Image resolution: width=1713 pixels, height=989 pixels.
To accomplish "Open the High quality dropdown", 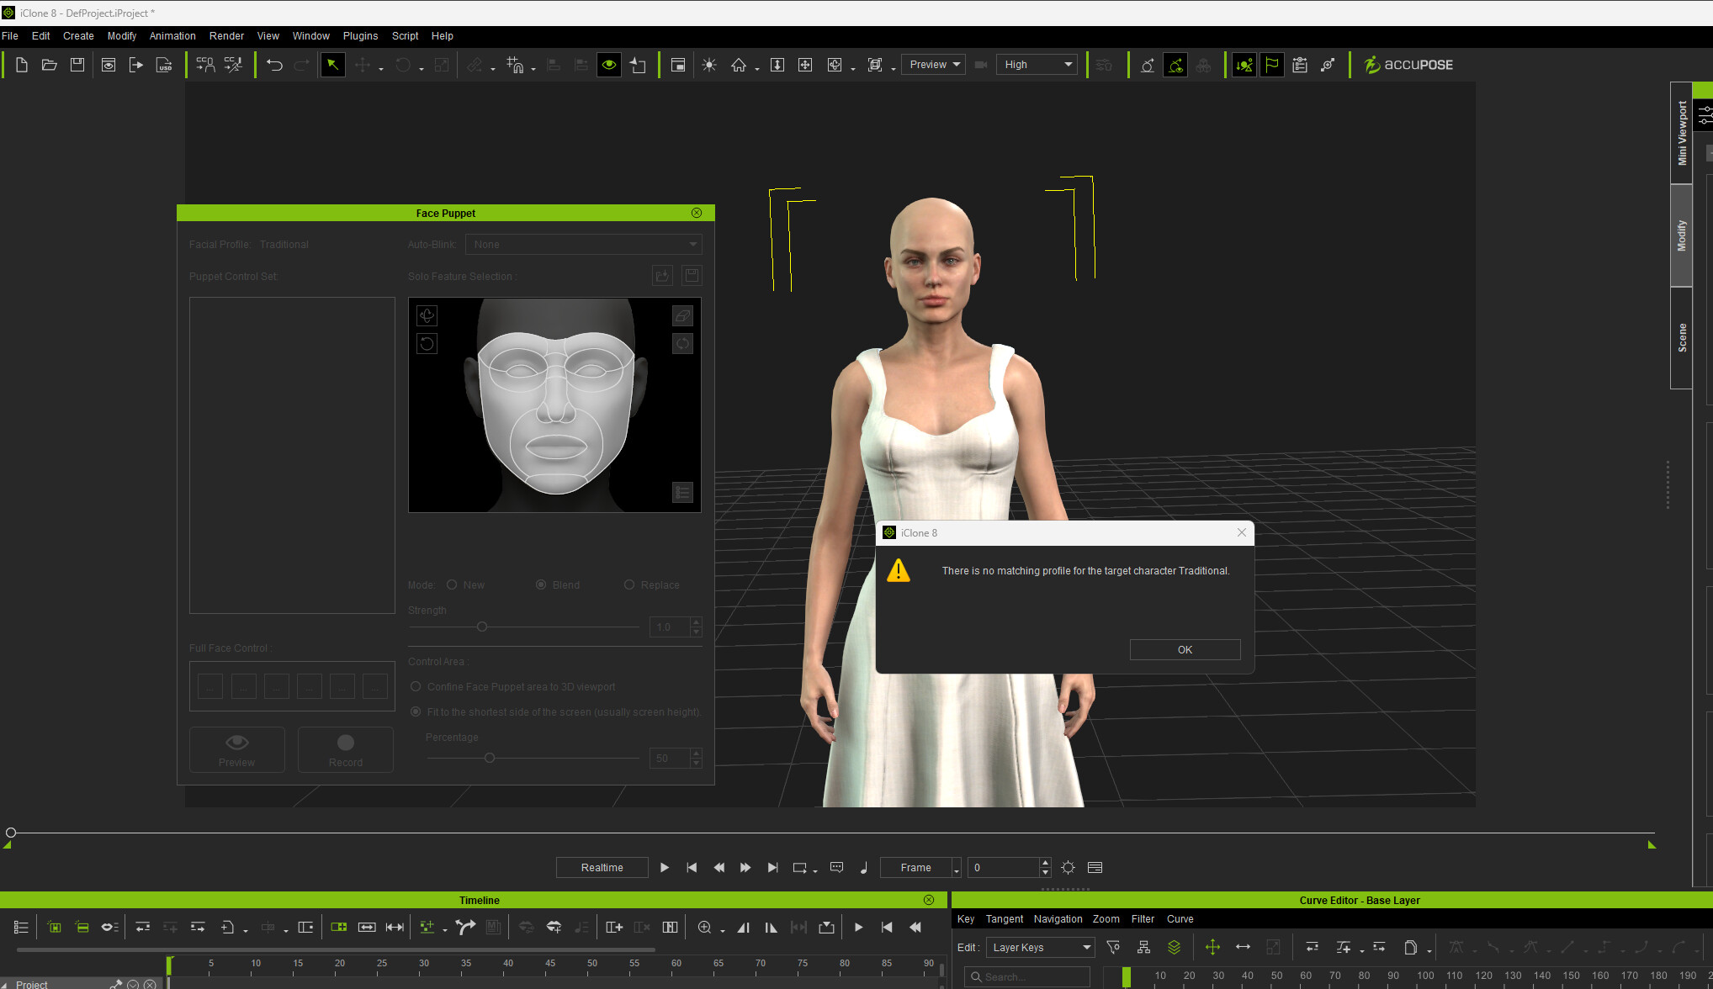I will tap(1038, 65).
